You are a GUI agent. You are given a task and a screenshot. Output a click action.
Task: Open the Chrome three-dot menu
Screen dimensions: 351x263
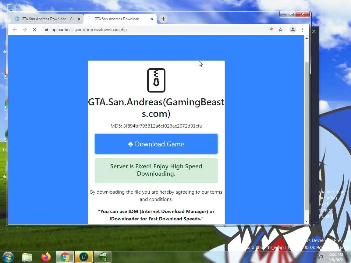[x=303, y=30]
